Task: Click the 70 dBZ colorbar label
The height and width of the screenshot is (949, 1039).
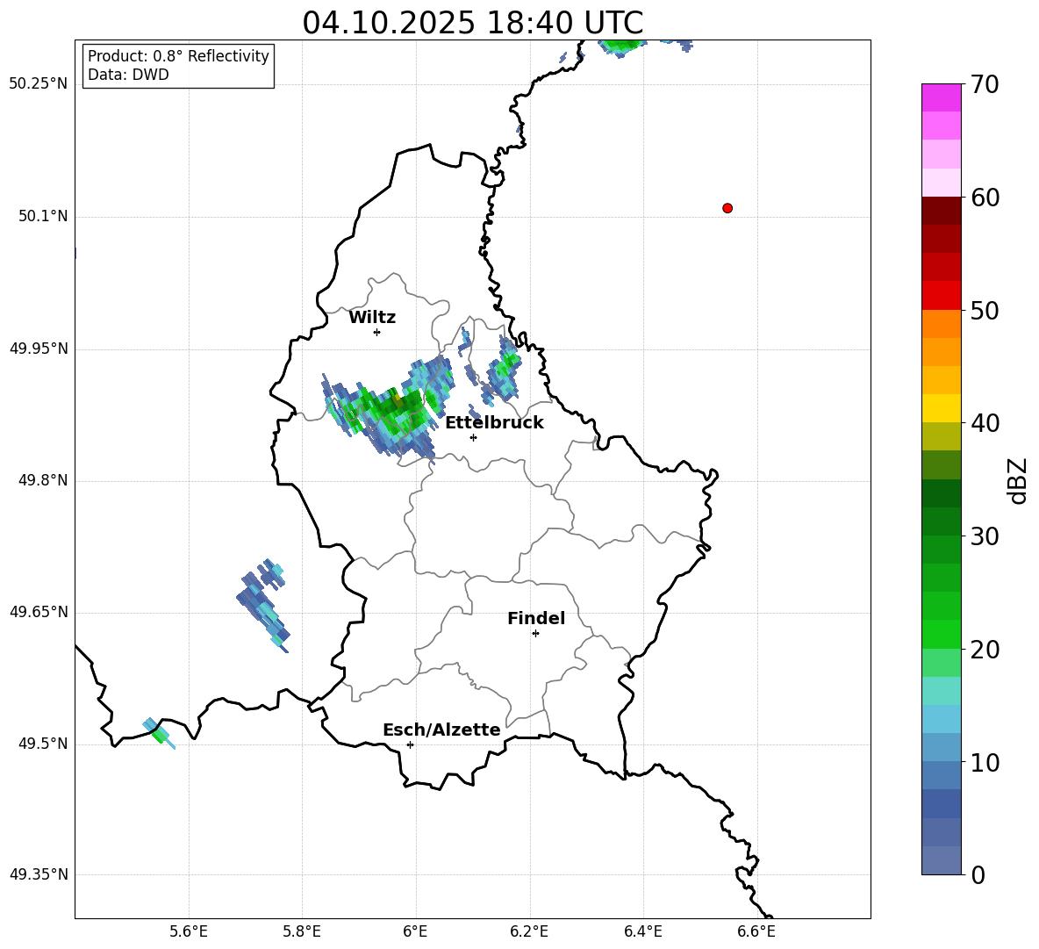Action: [985, 84]
